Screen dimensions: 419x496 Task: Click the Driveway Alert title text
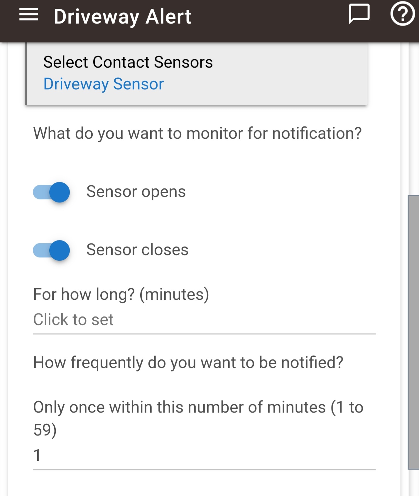click(x=122, y=16)
